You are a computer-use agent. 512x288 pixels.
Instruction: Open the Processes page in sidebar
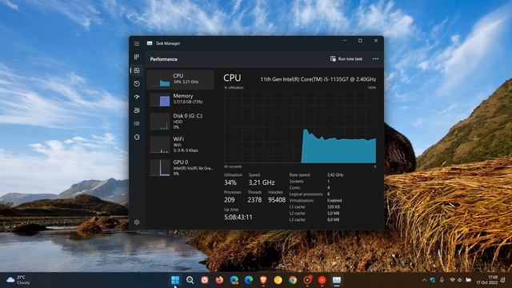(x=137, y=57)
